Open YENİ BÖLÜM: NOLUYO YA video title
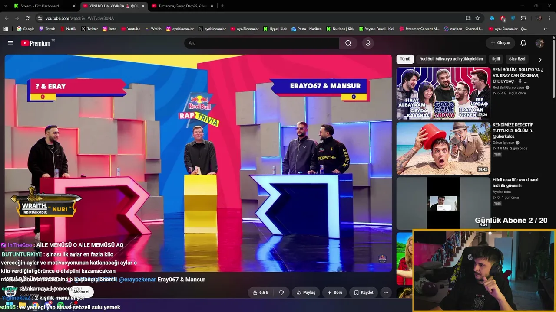The image size is (556, 312). point(518,75)
